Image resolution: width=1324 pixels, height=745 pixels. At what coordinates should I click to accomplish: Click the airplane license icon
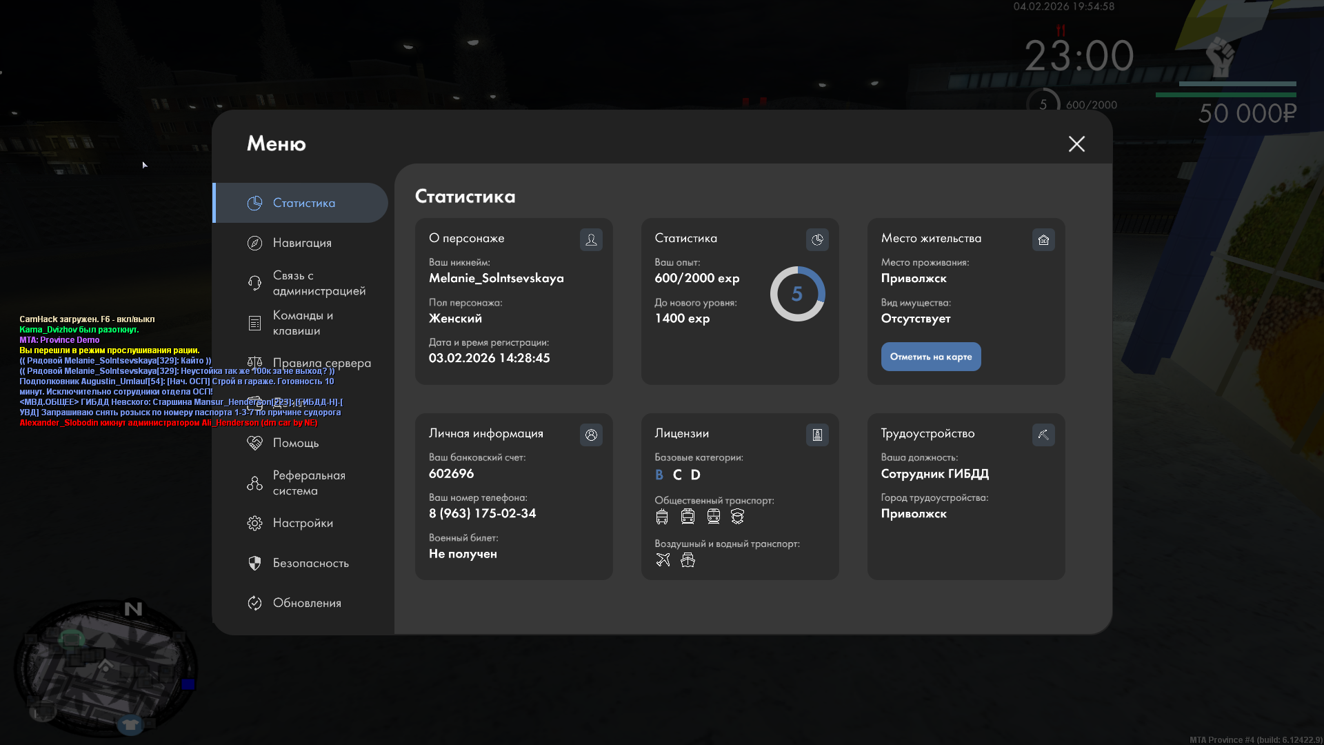point(663,560)
